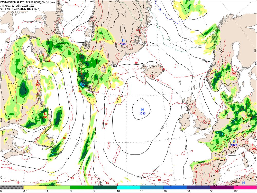The height and width of the screenshot is (193, 257).
Task: Click the 'IT: Fös.. 17. Júl.. 2026 12Z' line
Action: [17, 6]
